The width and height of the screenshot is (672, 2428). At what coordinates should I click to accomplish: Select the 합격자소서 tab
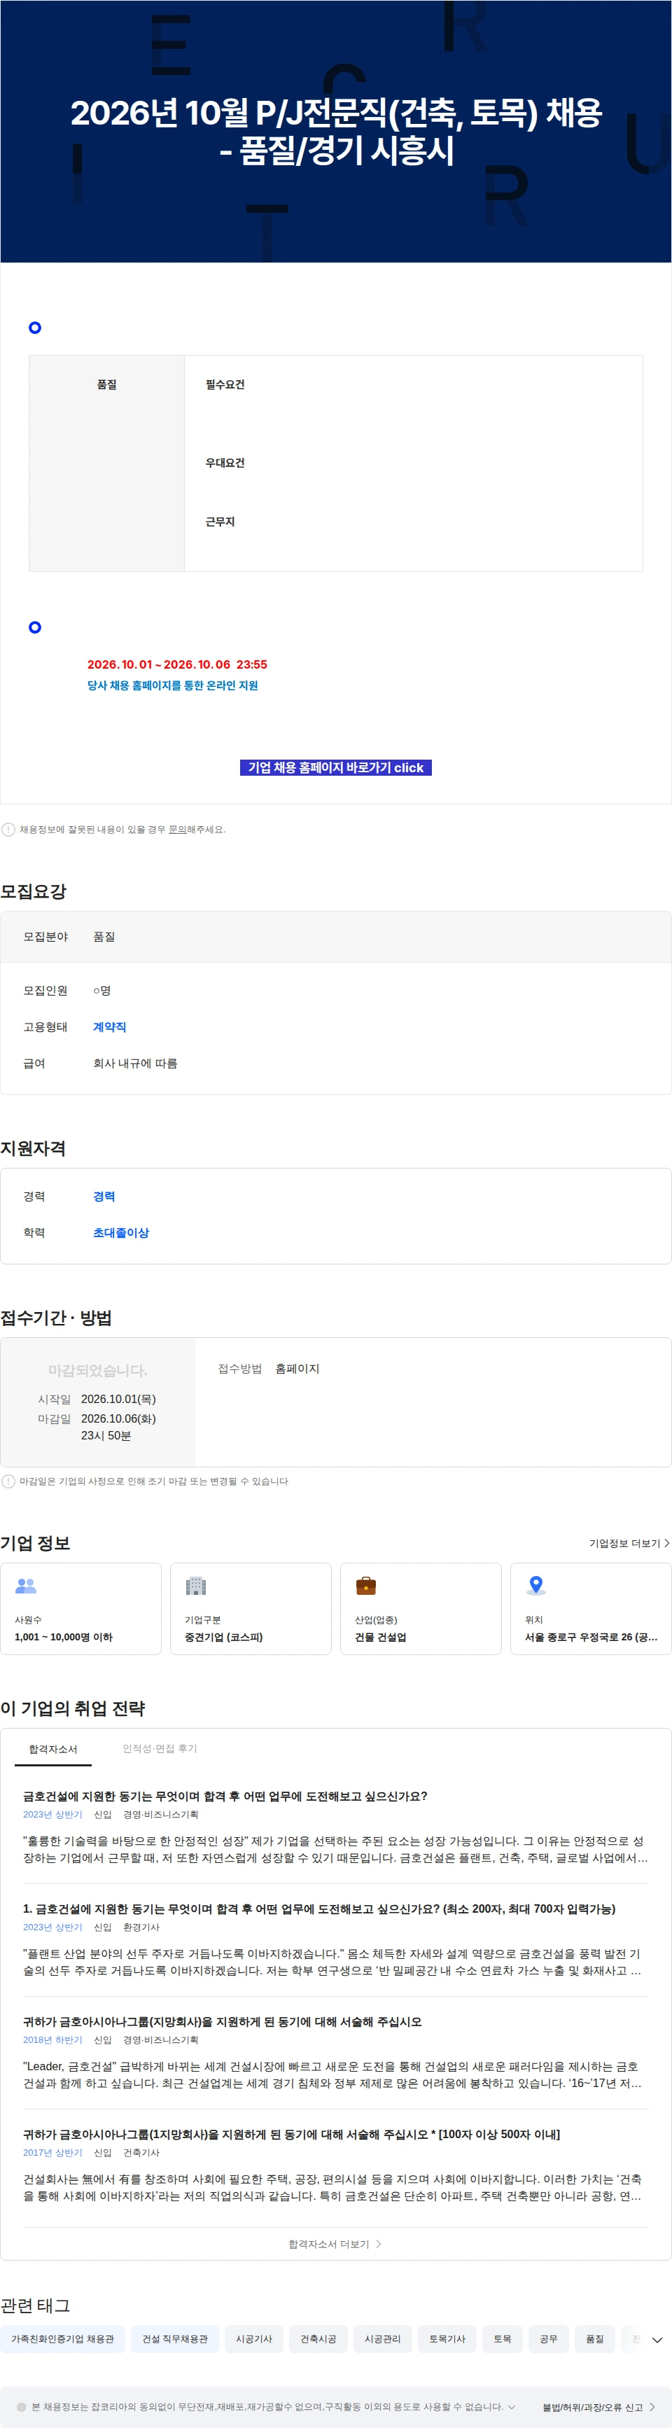coord(52,1750)
